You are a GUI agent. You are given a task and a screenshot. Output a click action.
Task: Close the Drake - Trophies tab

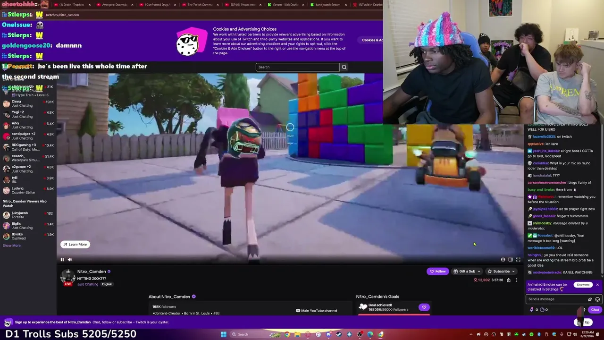[x=90, y=5]
